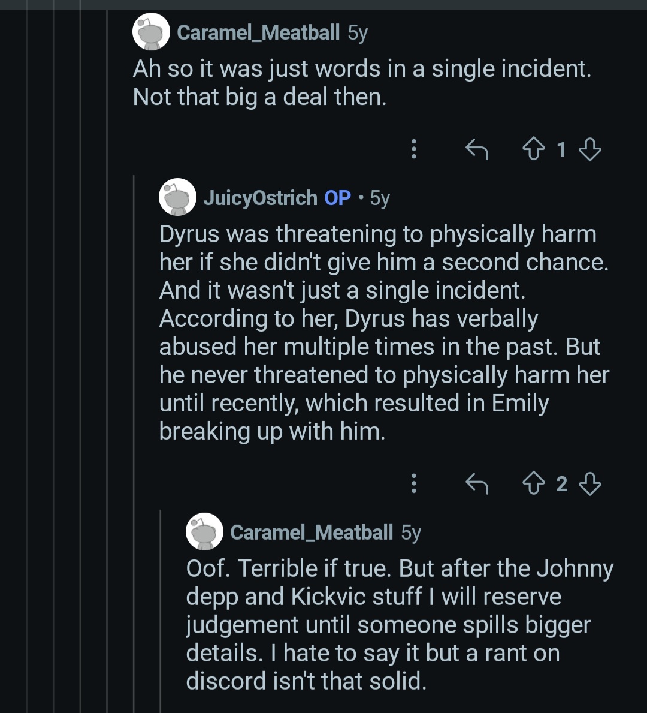Tap JuicyOstrich's profile avatar
Image resolution: width=647 pixels, height=713 pixels.
click(x=177, y=197)
